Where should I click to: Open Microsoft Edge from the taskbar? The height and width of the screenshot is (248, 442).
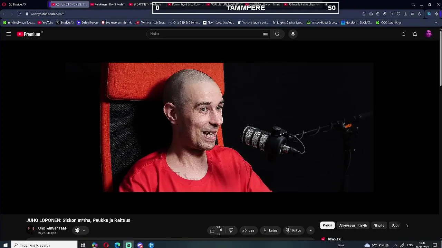117,245
